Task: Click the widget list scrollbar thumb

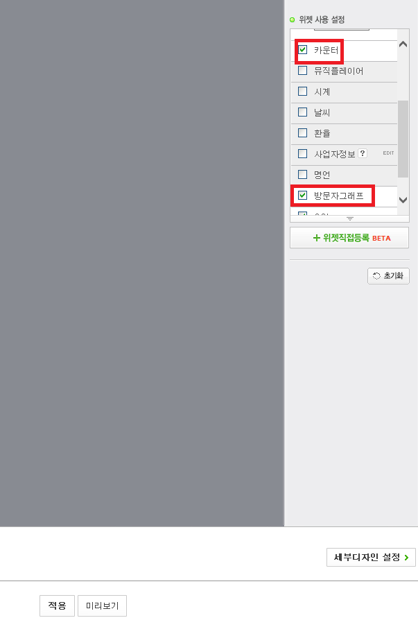Action: (x=403, y=139)
